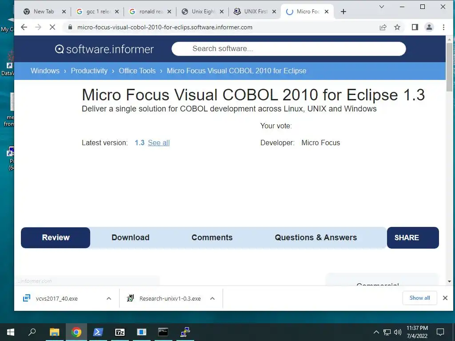Close the UNIX First tab
The width and height of the screenshot is (455, 341).
click(x=274, y=12)
